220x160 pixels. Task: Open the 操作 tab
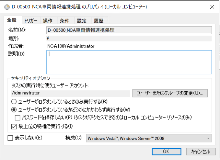point(48,21)
